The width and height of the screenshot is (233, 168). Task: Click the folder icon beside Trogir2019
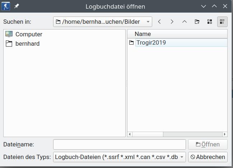(x=131, y=42)
